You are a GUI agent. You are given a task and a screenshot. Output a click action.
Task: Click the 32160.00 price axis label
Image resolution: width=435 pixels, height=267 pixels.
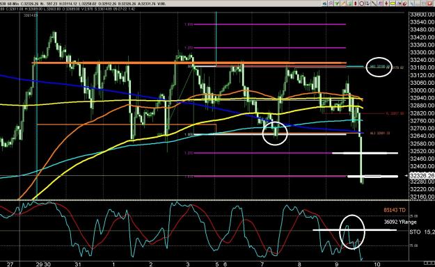(x=422, y=197)
